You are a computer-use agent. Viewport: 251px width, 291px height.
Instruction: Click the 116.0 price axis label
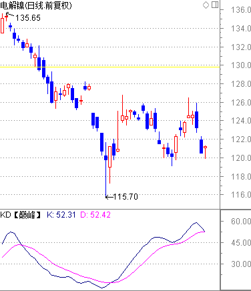(241, 195)
